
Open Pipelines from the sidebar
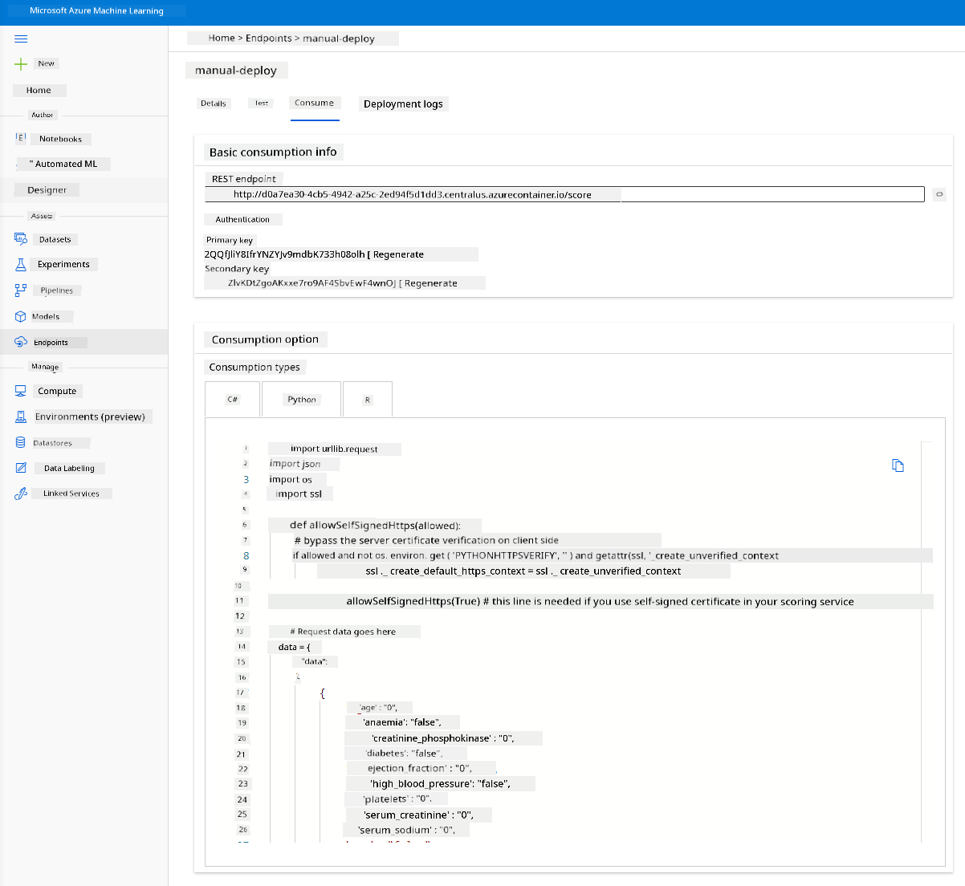point(57,291)
